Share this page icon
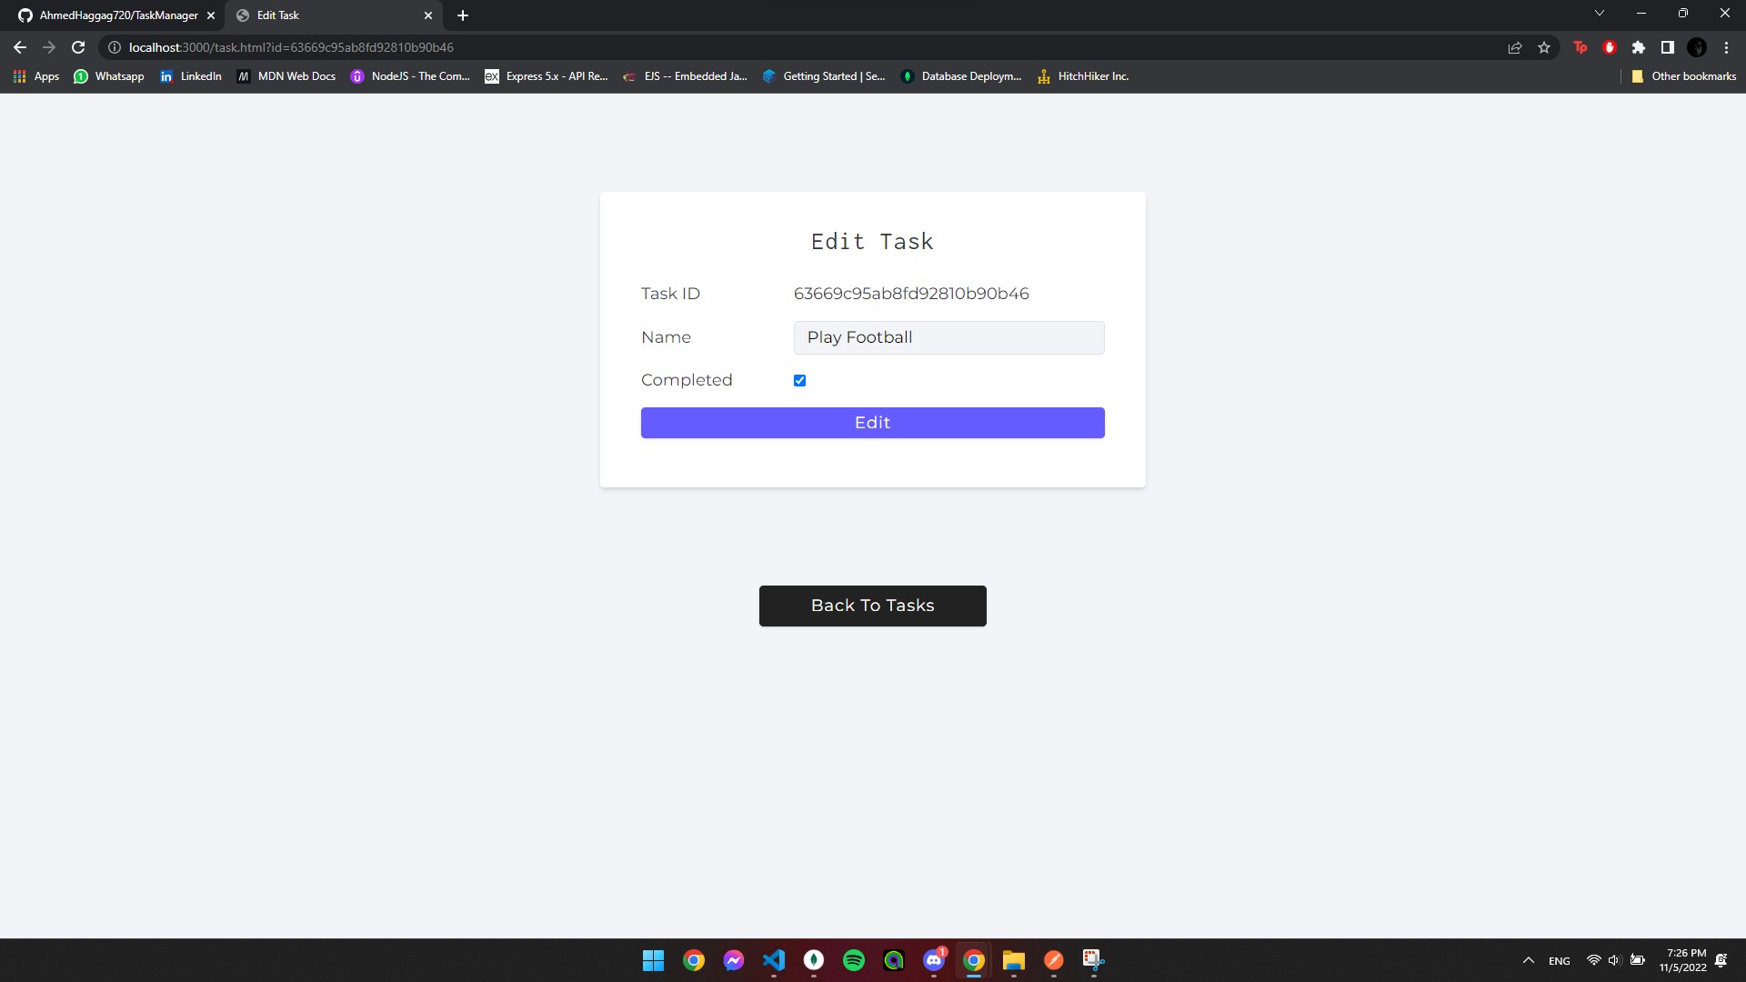 click(x=1515, y=47)
